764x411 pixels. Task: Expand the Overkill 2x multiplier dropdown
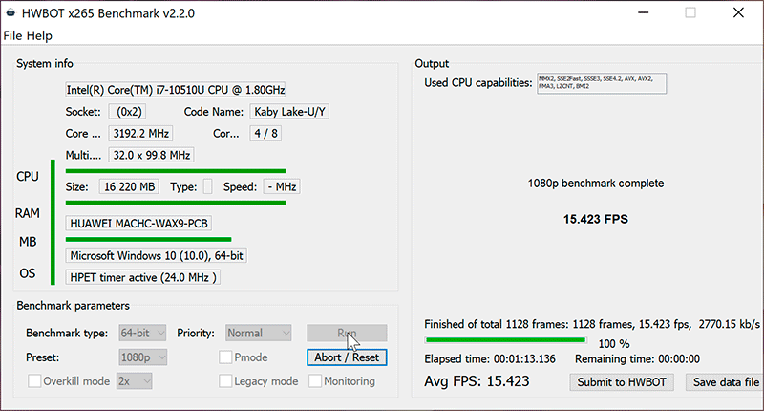[x=134, y=381]
